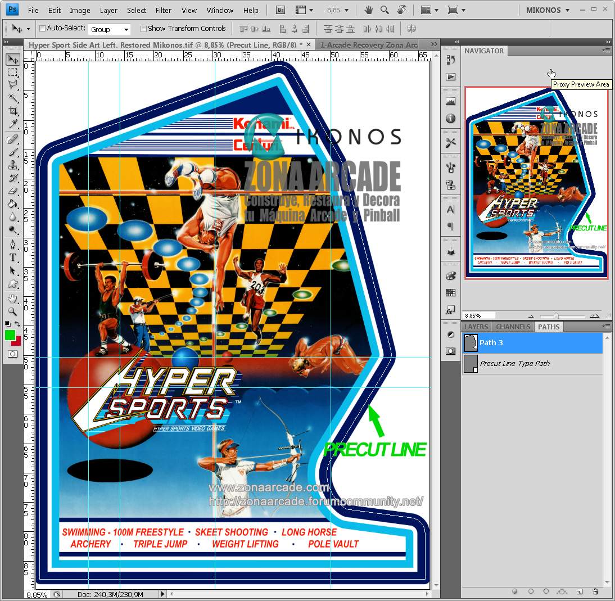Toggle Quick Mask mode
The width and height of the screenshot is (615, 601).
[12, 354]
